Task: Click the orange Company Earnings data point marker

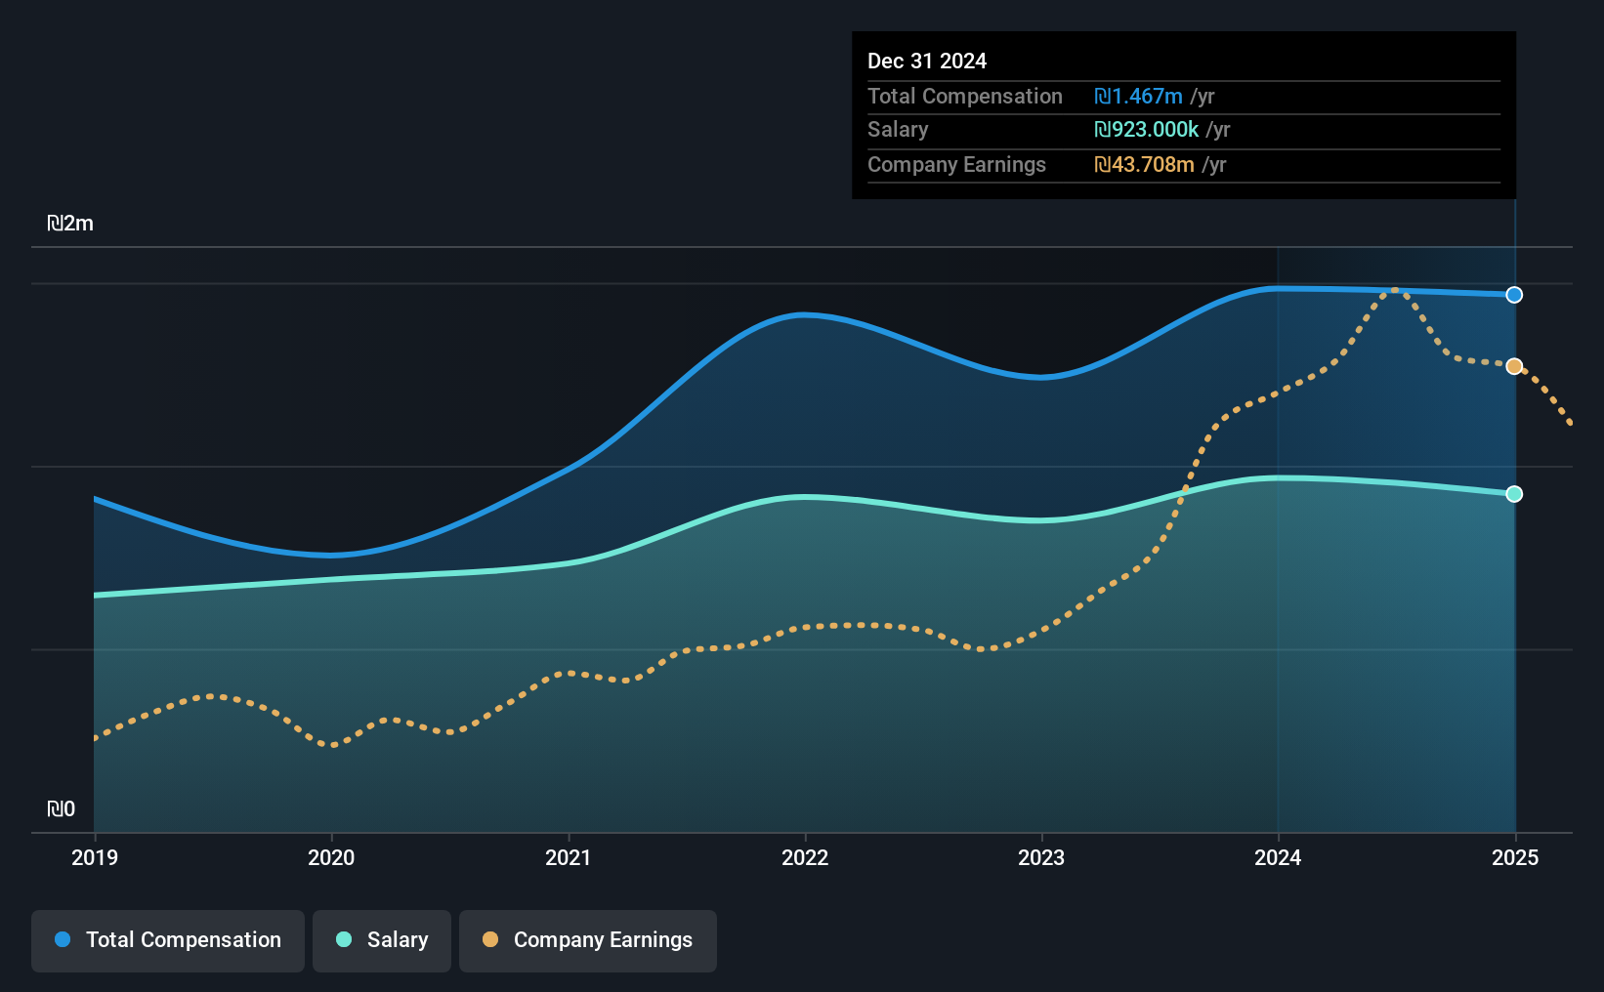Action: [x=1514, y=366]
